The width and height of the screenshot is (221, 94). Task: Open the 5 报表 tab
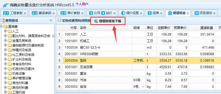coord(155,13)
